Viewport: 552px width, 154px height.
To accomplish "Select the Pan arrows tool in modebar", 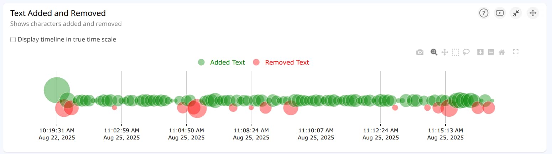I will tap(444, 52).
